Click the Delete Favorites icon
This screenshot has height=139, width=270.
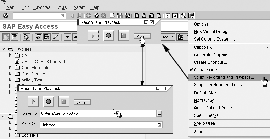tap(47, 37)
